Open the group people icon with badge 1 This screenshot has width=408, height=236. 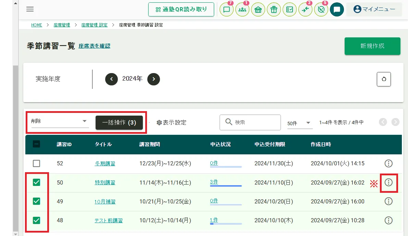(242, 10)
